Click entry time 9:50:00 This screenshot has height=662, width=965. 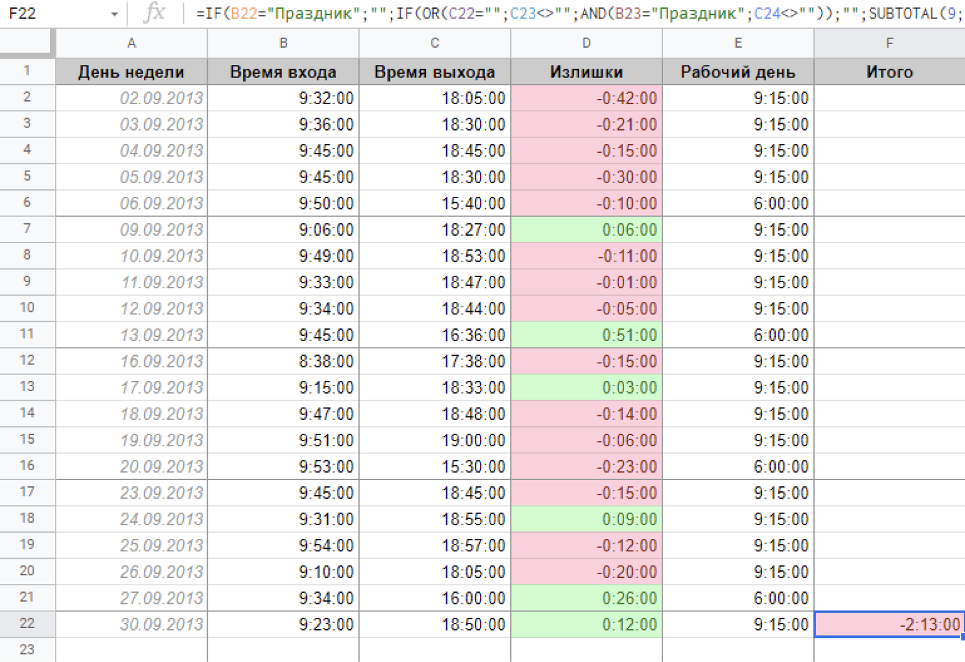pos(283,204)
